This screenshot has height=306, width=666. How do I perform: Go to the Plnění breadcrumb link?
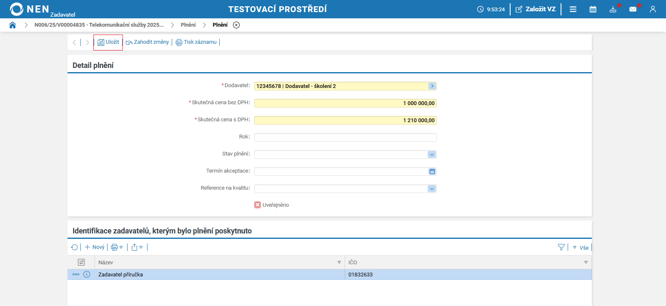click(188, 25)
